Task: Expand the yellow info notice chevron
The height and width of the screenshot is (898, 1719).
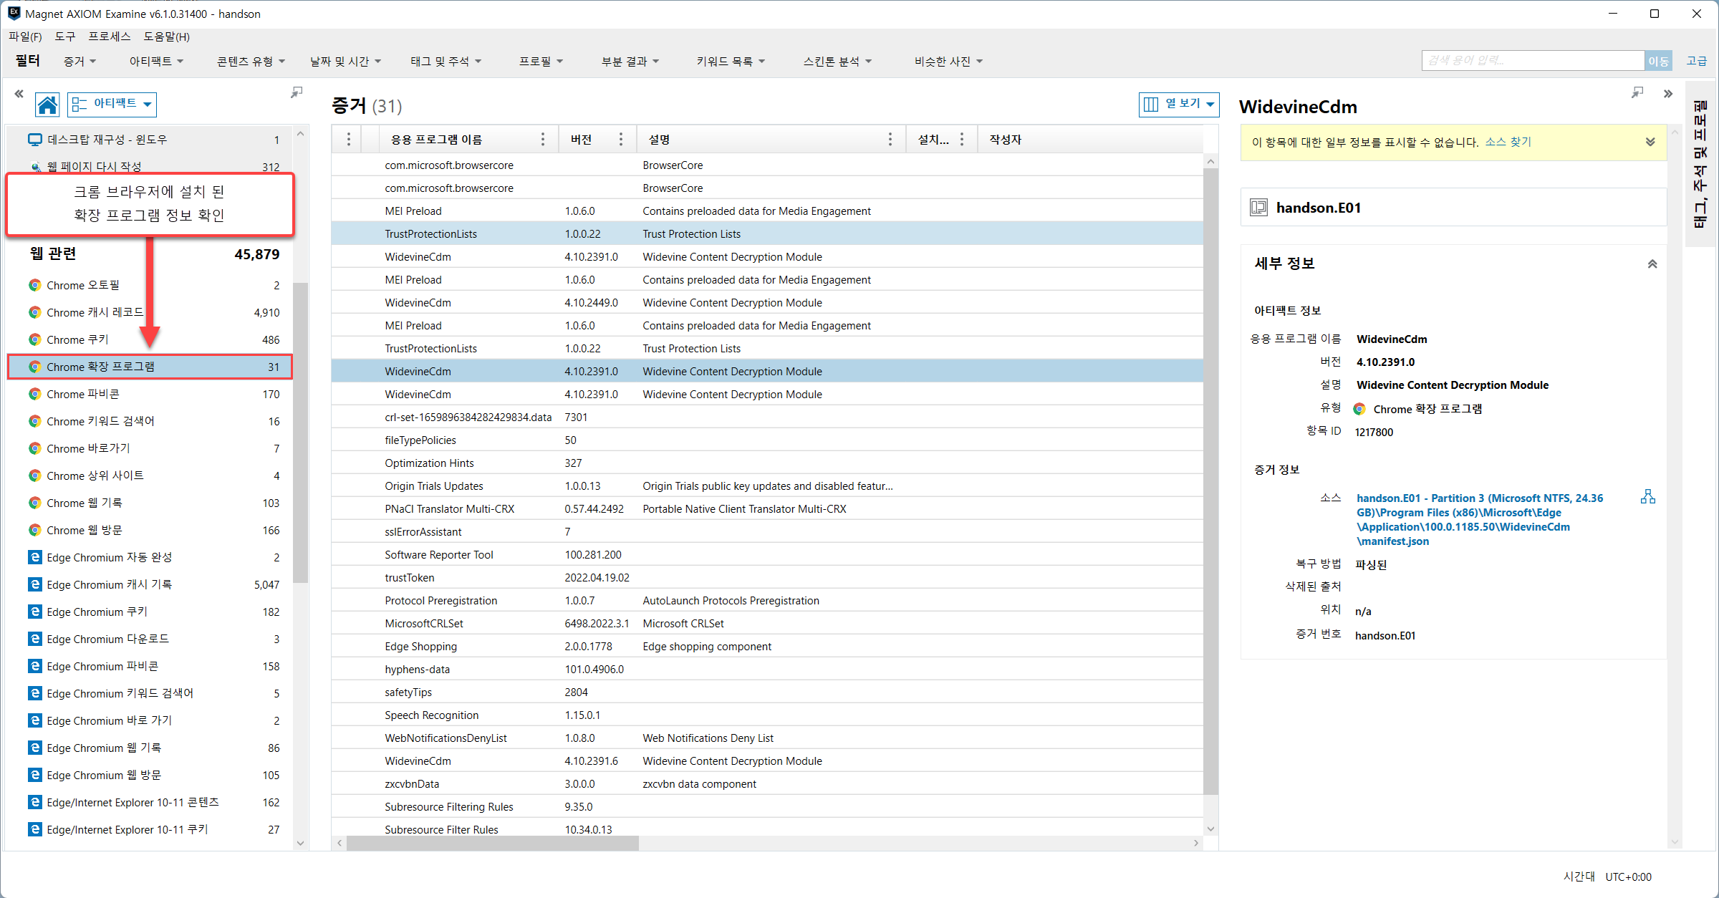Action: [x=1650, y=142]
